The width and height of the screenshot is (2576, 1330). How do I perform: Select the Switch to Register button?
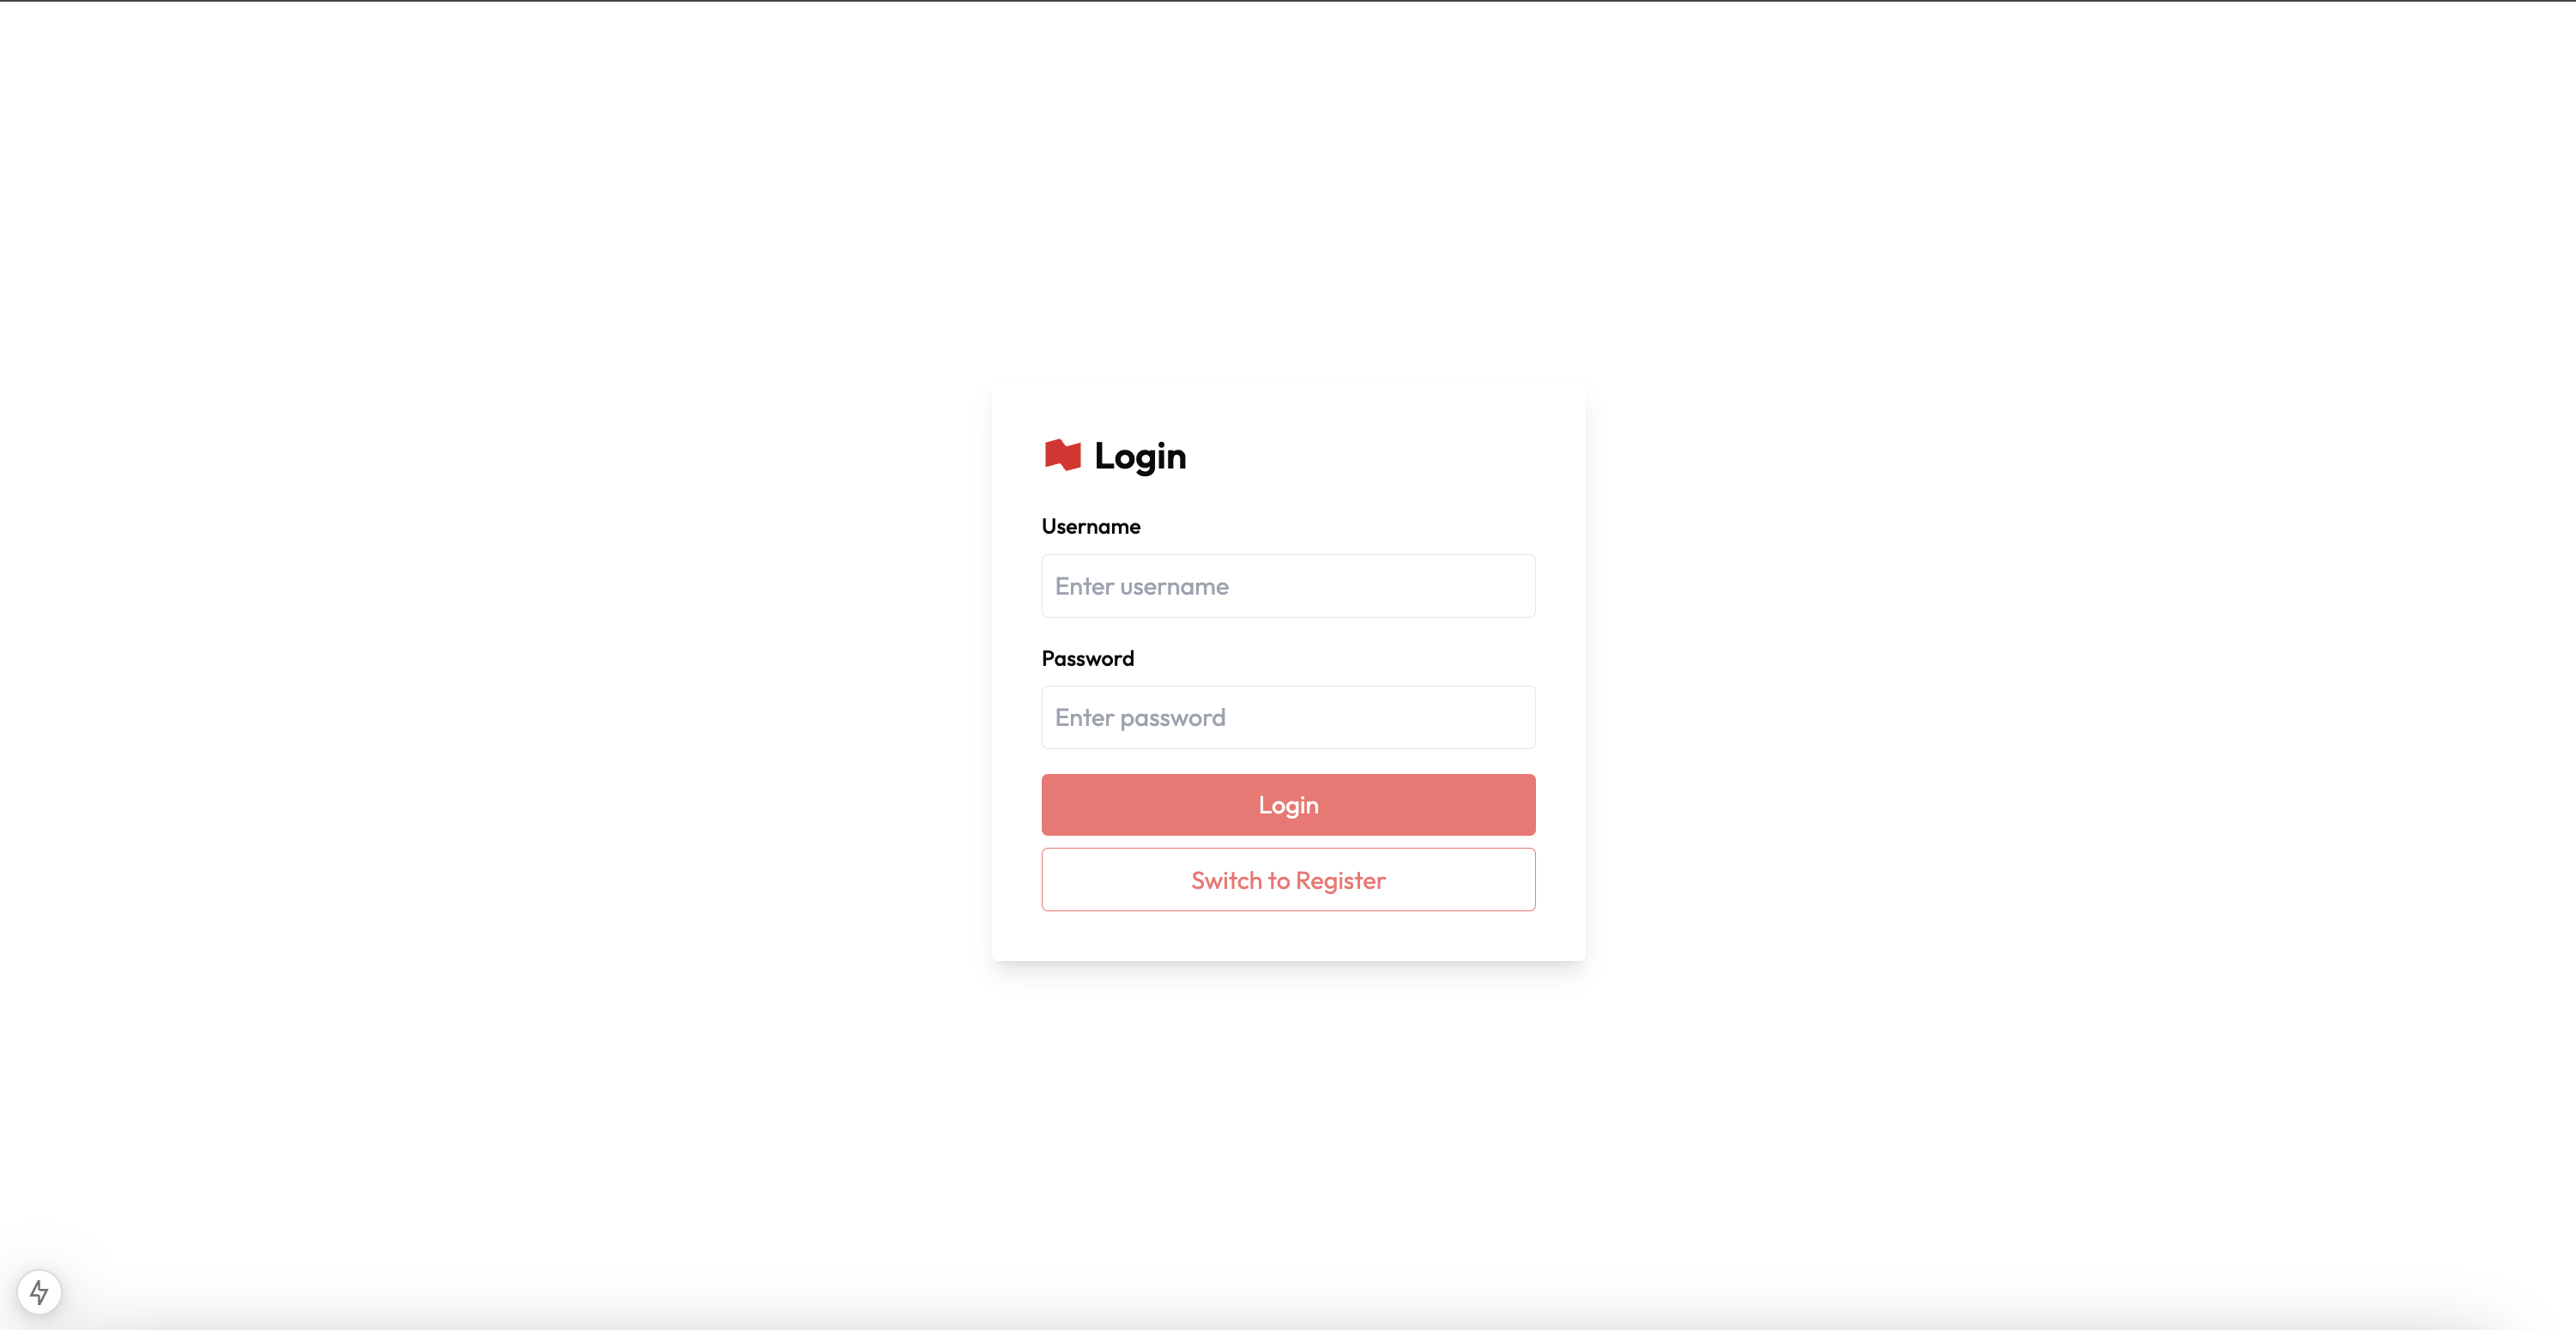point(1288,880)
